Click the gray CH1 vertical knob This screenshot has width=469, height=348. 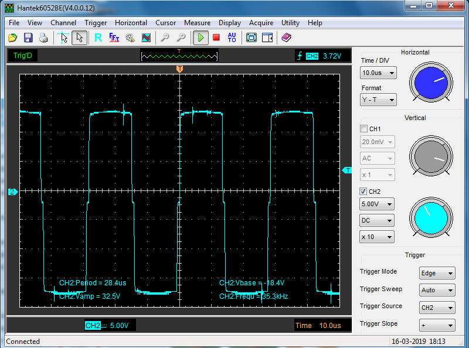pyautogui.click(x=431, y=156)
